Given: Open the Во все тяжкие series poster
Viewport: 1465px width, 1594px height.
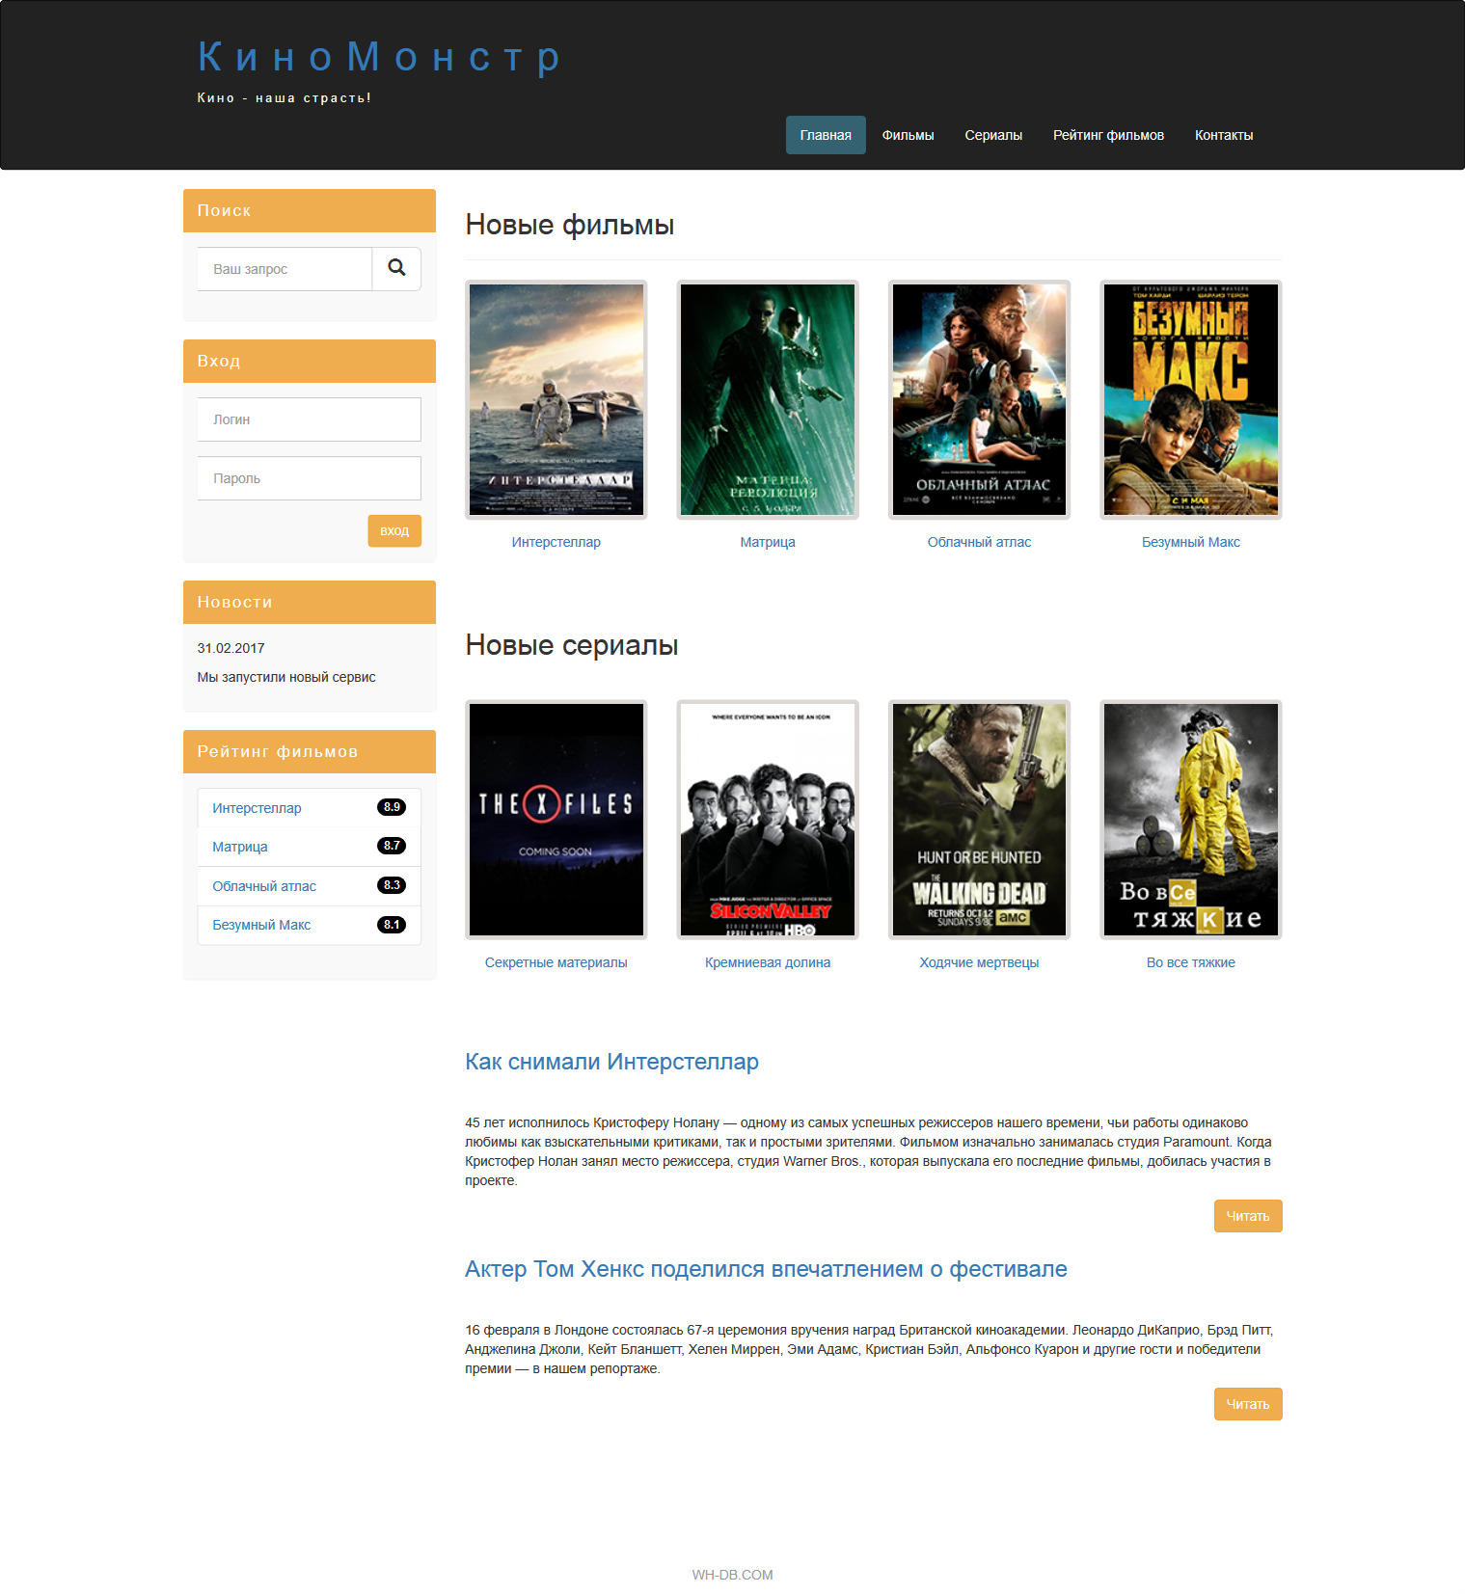Looking at the screenshot, I should [x=1191, y=820].
